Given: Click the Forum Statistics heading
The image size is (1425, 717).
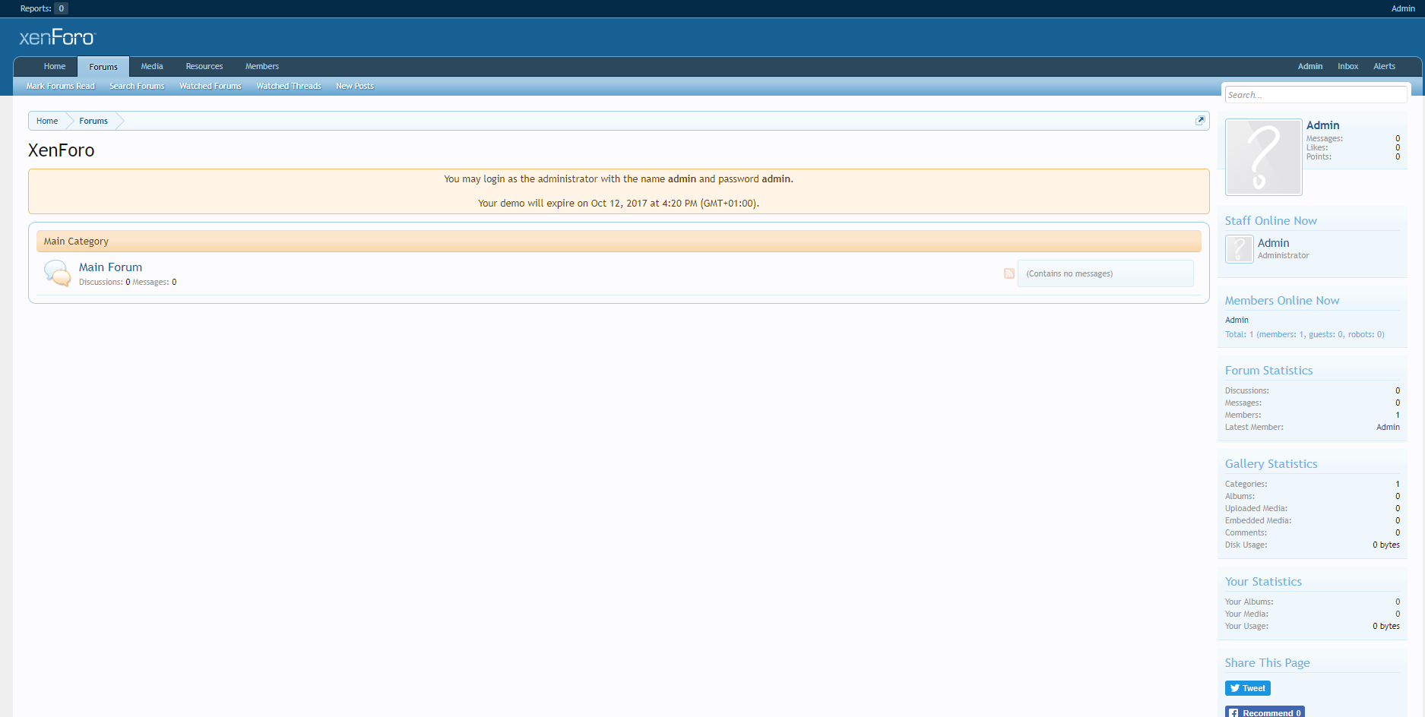Looking at the screenshot, I should coord(1268,371).
